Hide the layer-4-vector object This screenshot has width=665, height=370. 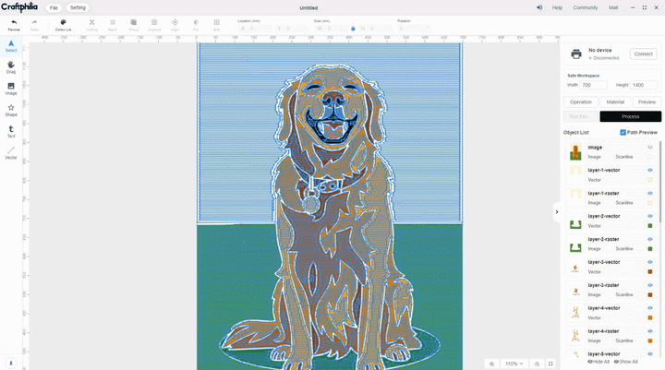(649, 308)
